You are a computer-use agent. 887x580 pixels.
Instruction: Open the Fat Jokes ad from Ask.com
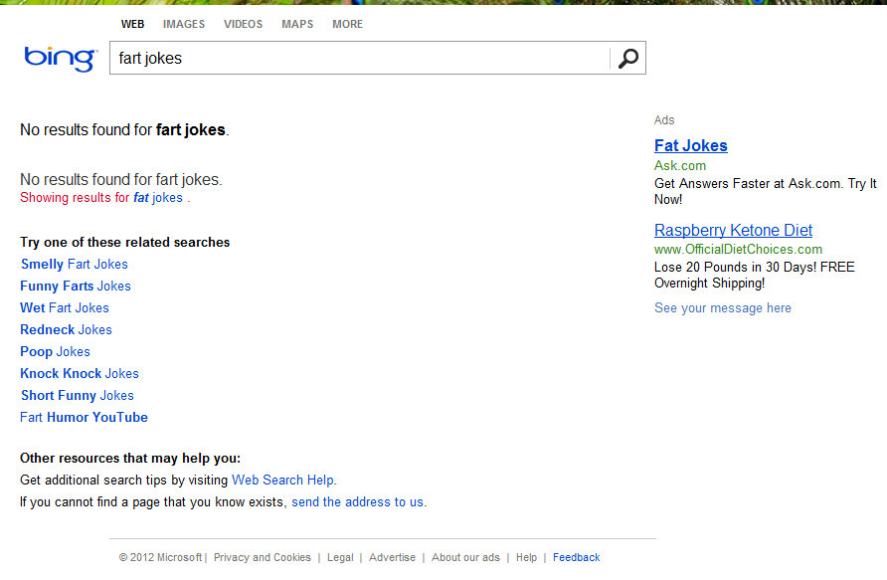pos(690,145)
